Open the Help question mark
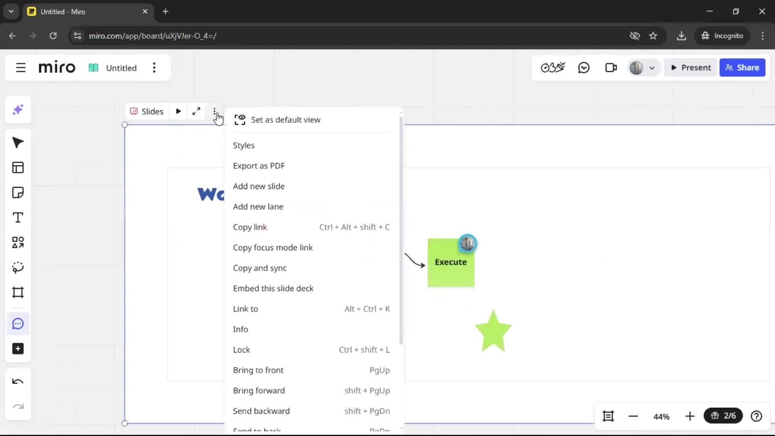This screenshot has width=775, height=436. point(756,416)
